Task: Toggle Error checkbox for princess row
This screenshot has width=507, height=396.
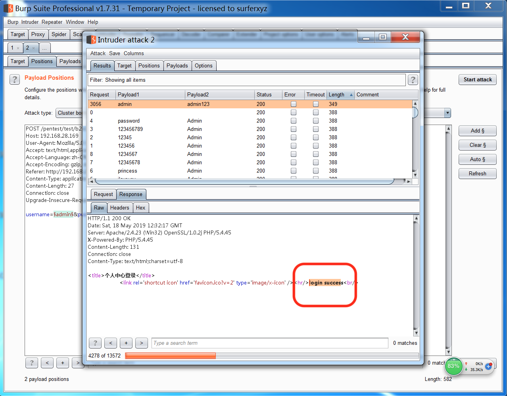Action: (x=294, y=171)
